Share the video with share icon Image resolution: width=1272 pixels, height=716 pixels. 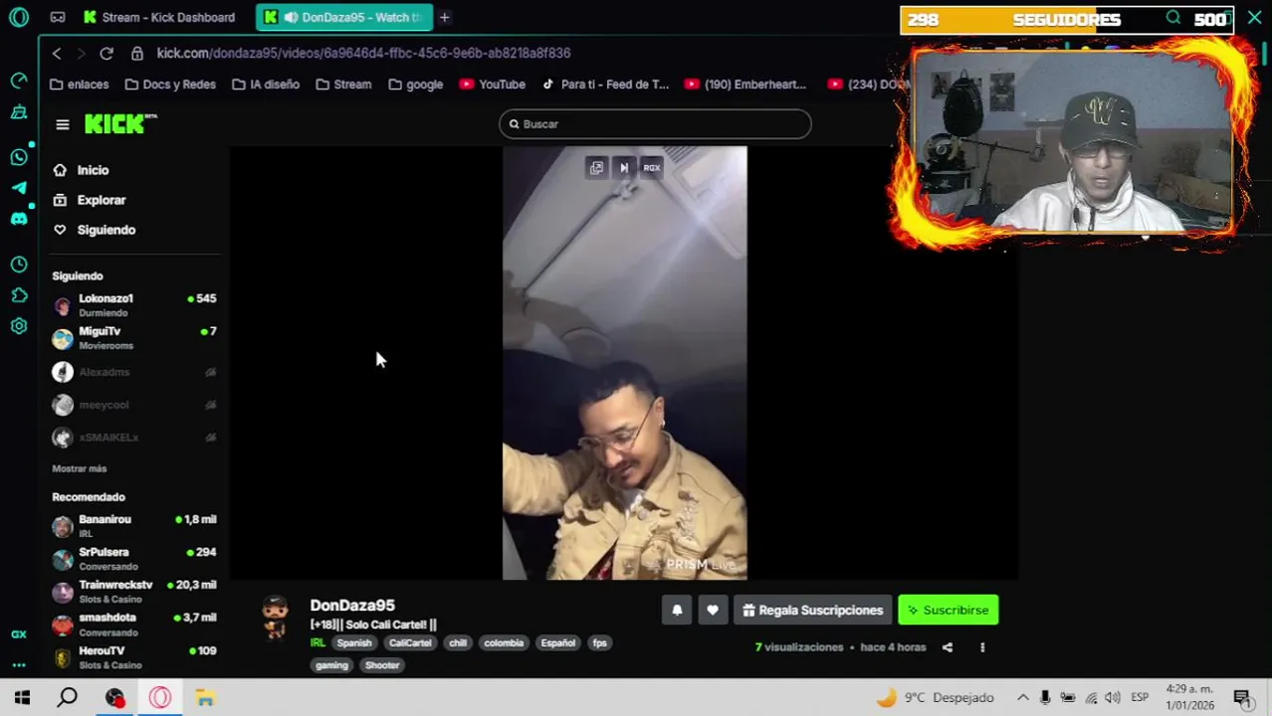(x=948, y=647)
